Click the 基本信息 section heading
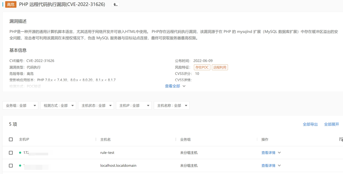This screenshot has width=343, height=174. coord(18,50)
